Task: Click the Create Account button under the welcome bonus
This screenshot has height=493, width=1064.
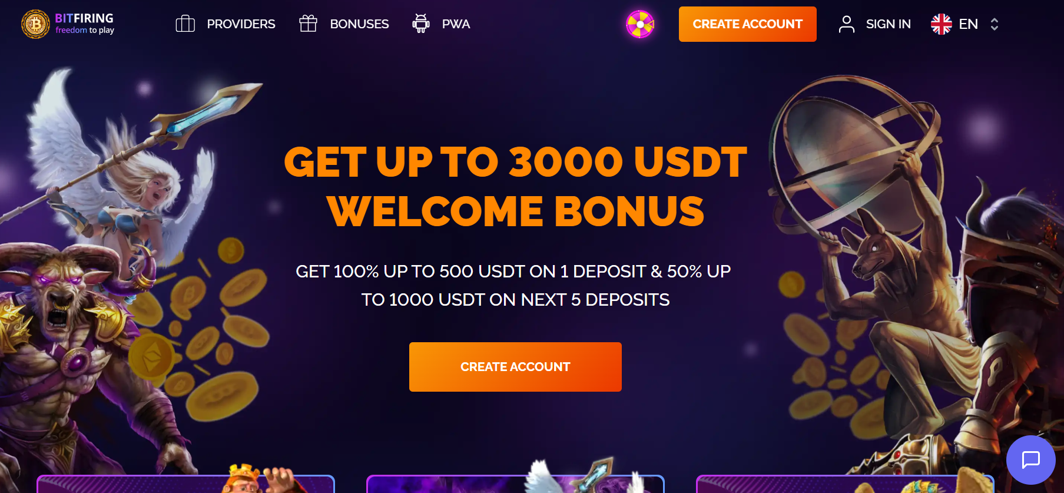Action: (515, 367)
